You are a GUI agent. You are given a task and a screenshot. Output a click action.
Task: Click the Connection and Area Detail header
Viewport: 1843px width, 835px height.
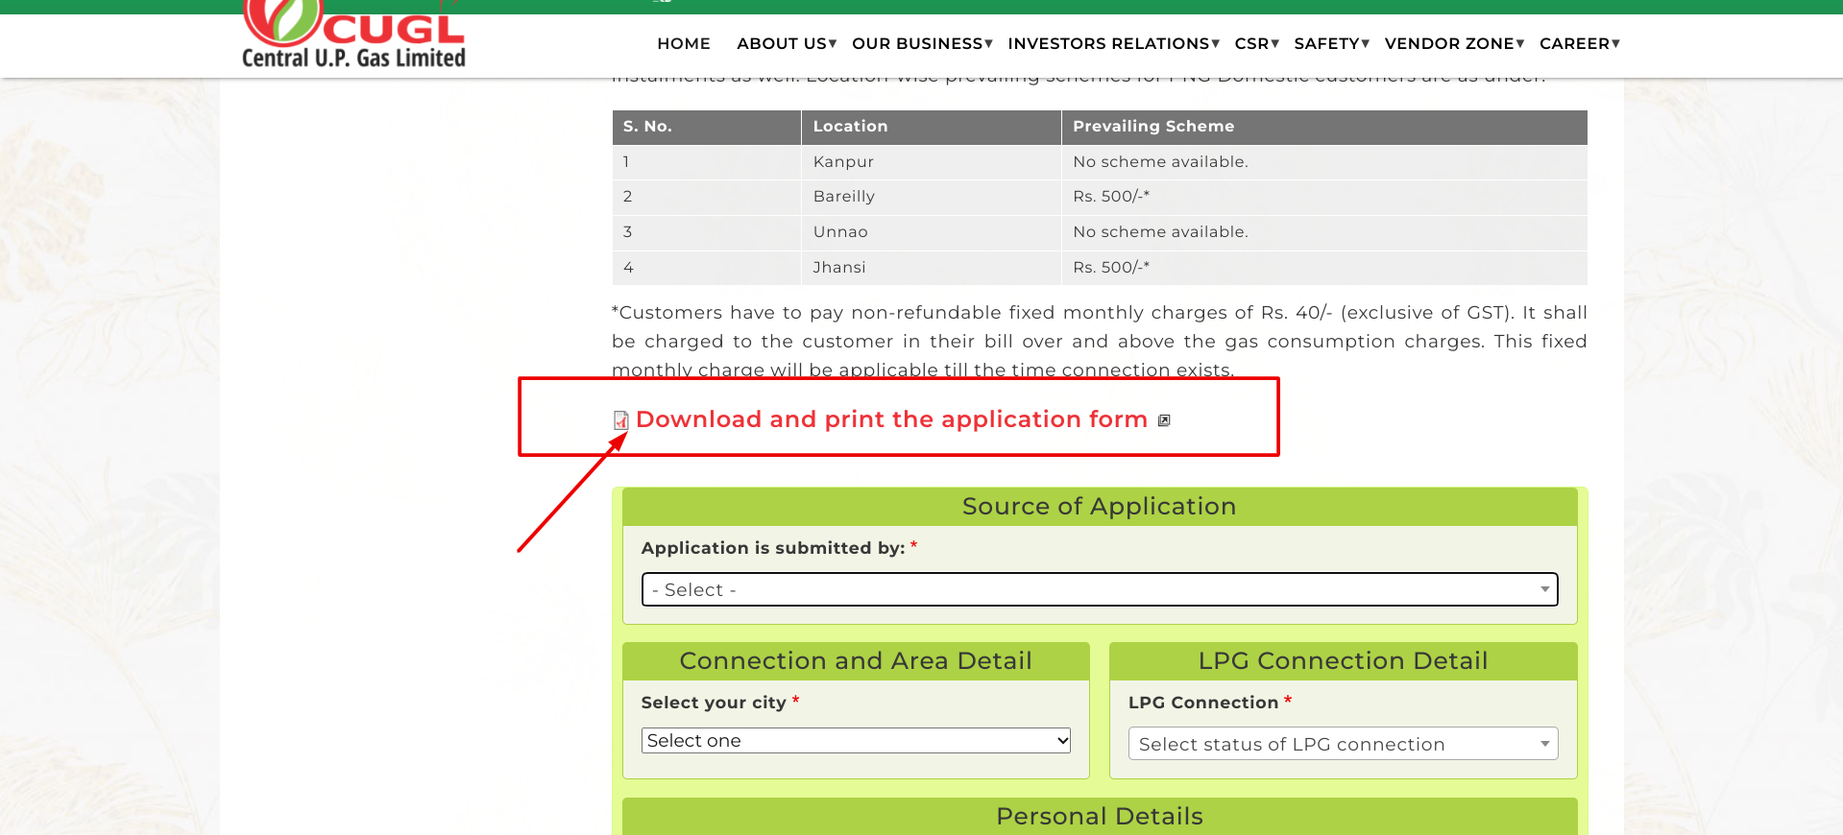point(855,661)
